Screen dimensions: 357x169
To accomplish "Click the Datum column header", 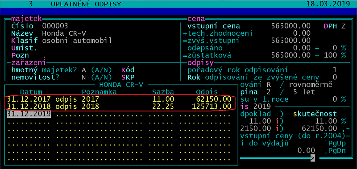I will 31,92.
